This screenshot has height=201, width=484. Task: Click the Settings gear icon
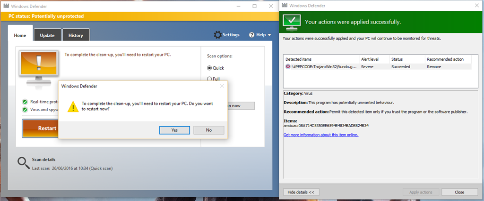(217, 35)
